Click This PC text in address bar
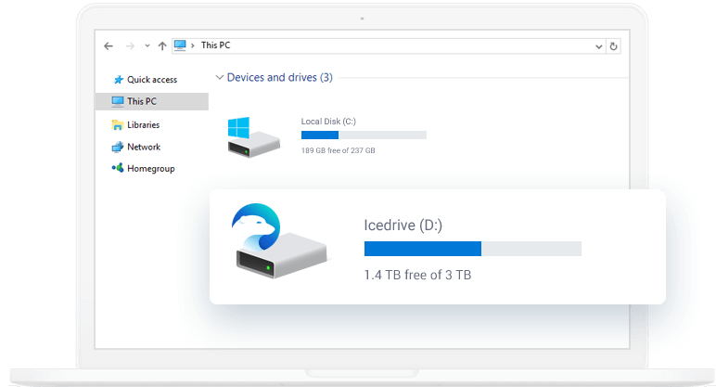716x387 pixels. pyautogui.click(x=216, y=45)
